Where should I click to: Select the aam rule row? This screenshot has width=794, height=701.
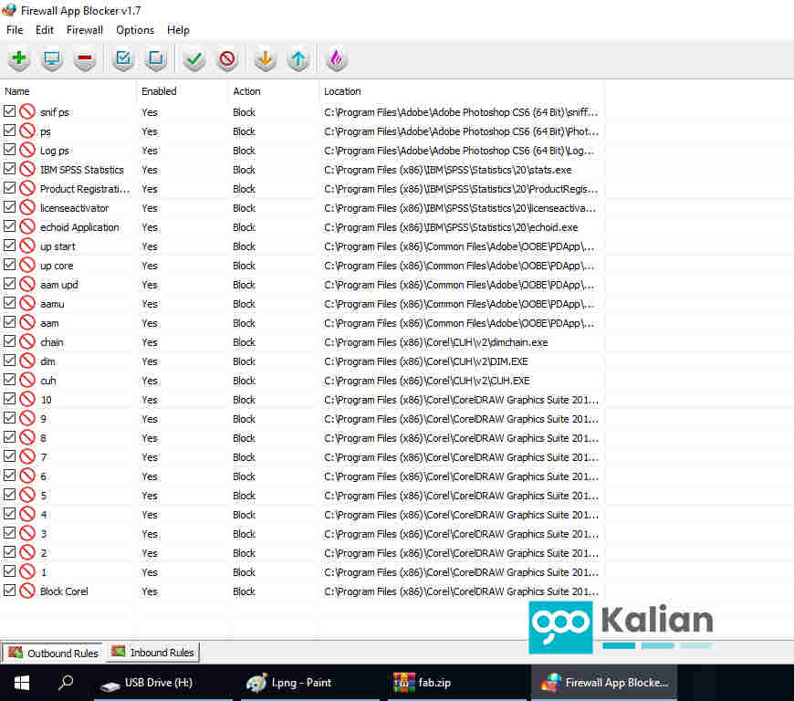click(303, 322)
